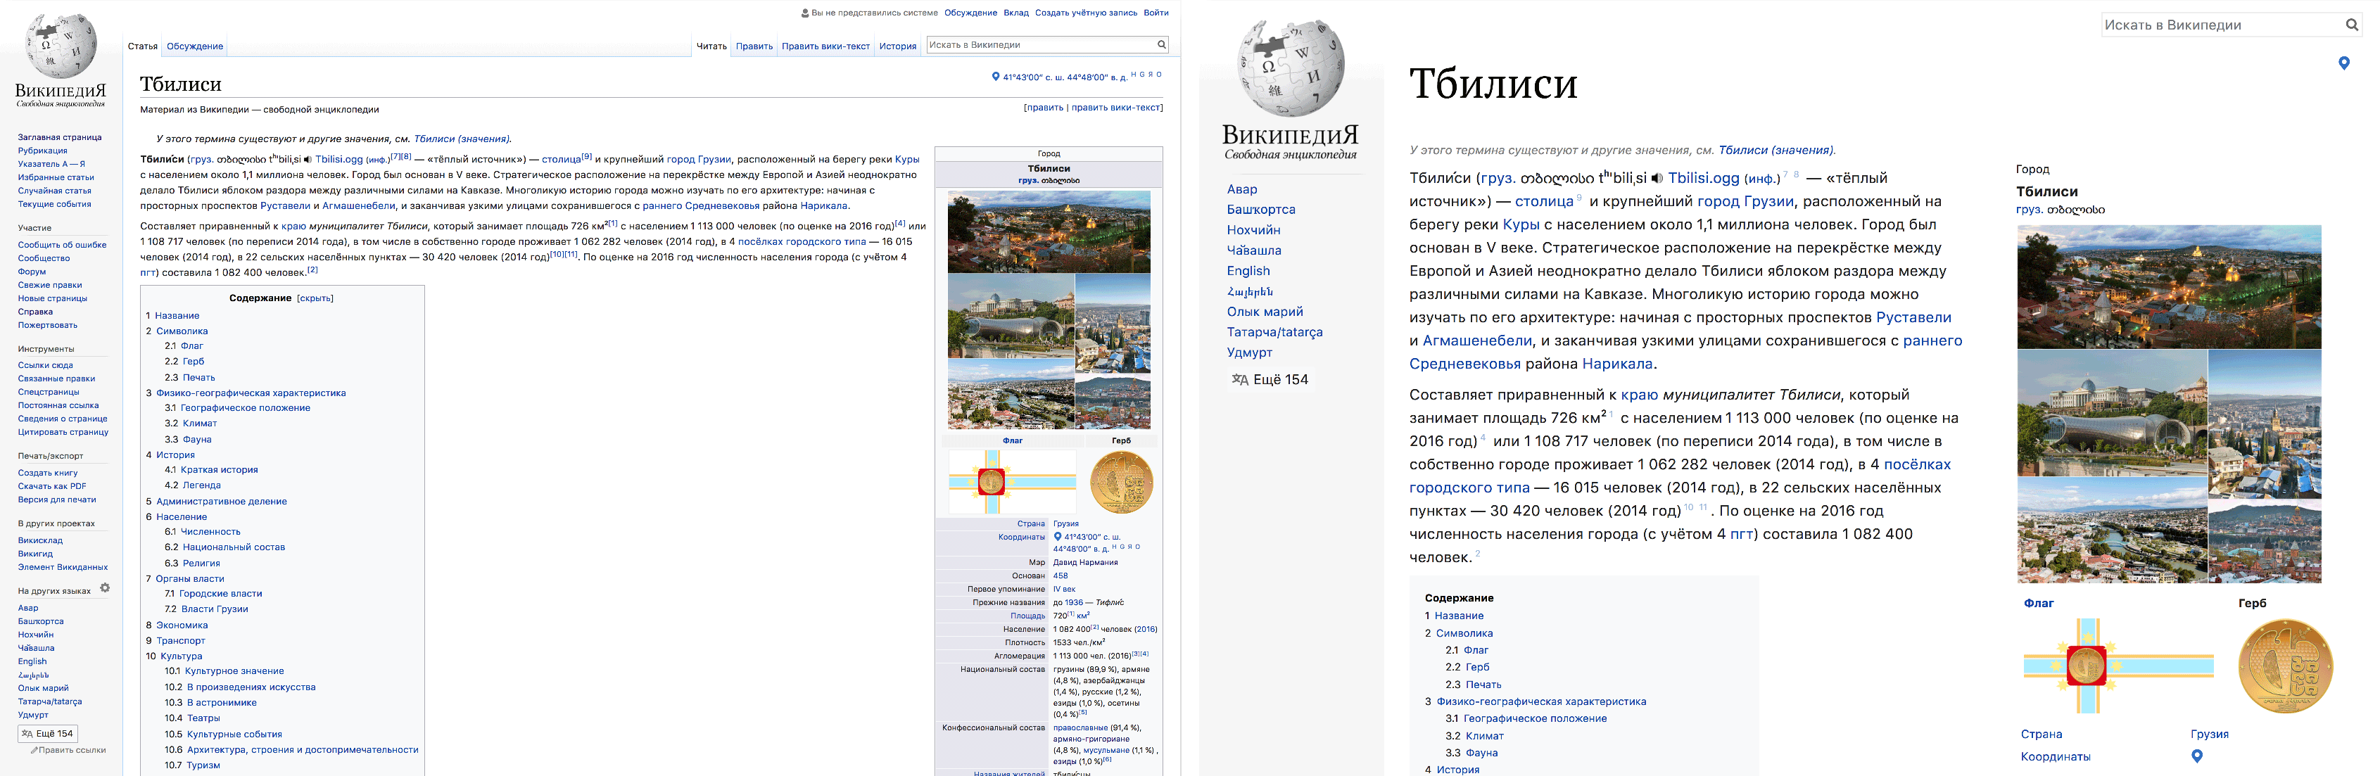Click the pencil icon in 'Править ссылки'

coord(34,750)
